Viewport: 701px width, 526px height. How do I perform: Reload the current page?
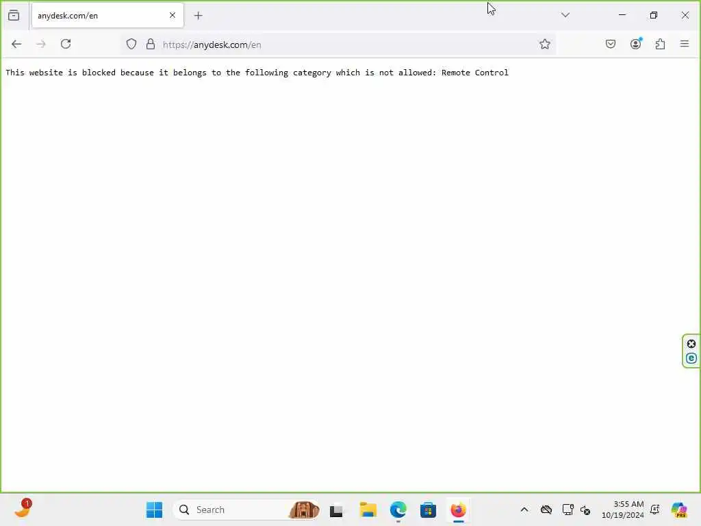point(66,44)
